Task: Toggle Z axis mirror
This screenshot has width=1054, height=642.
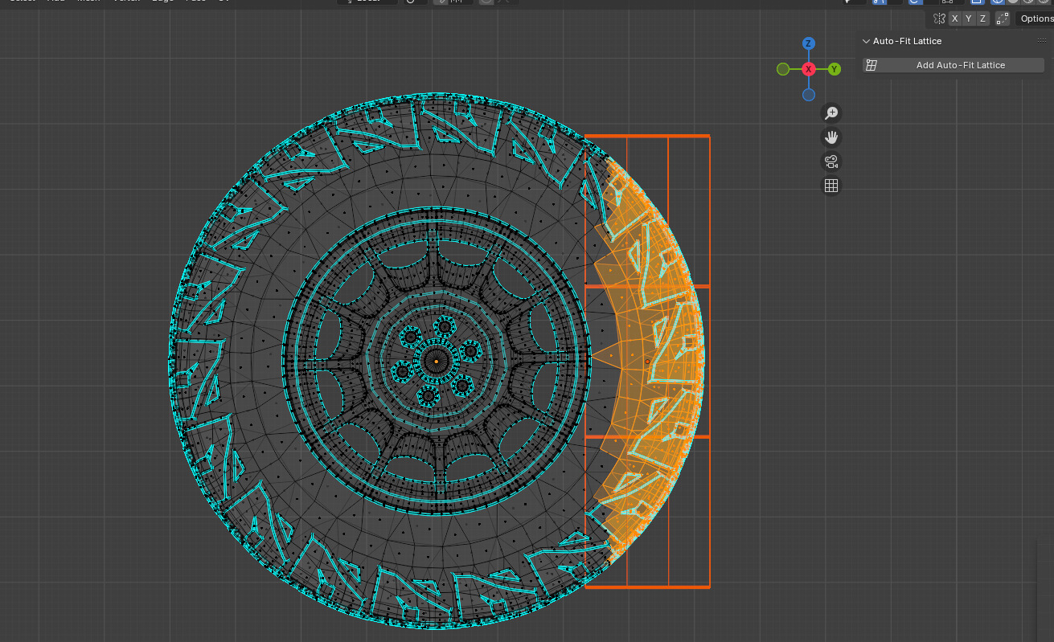Action: 982,18
